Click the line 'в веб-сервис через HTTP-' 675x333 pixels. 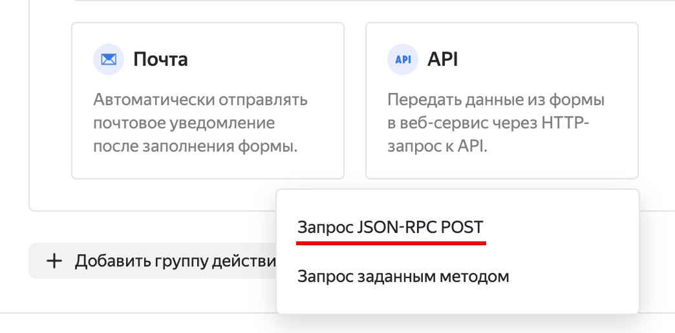click(488, 123)
